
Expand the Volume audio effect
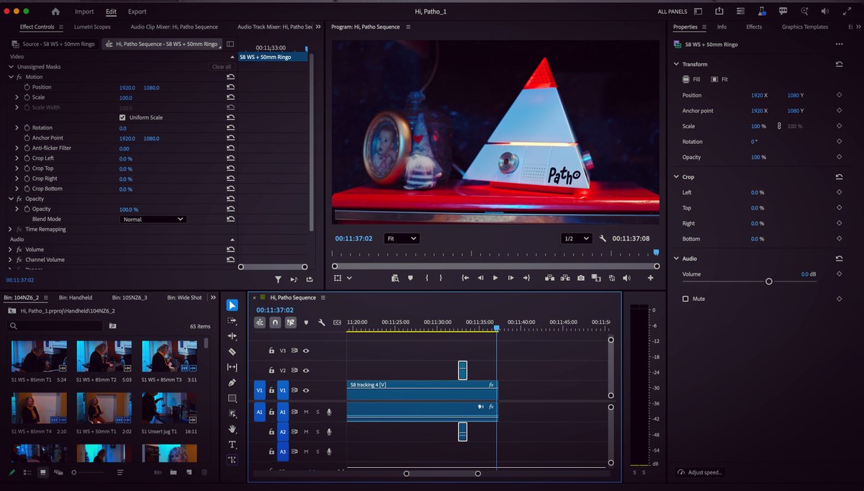(x=11, y=250)
